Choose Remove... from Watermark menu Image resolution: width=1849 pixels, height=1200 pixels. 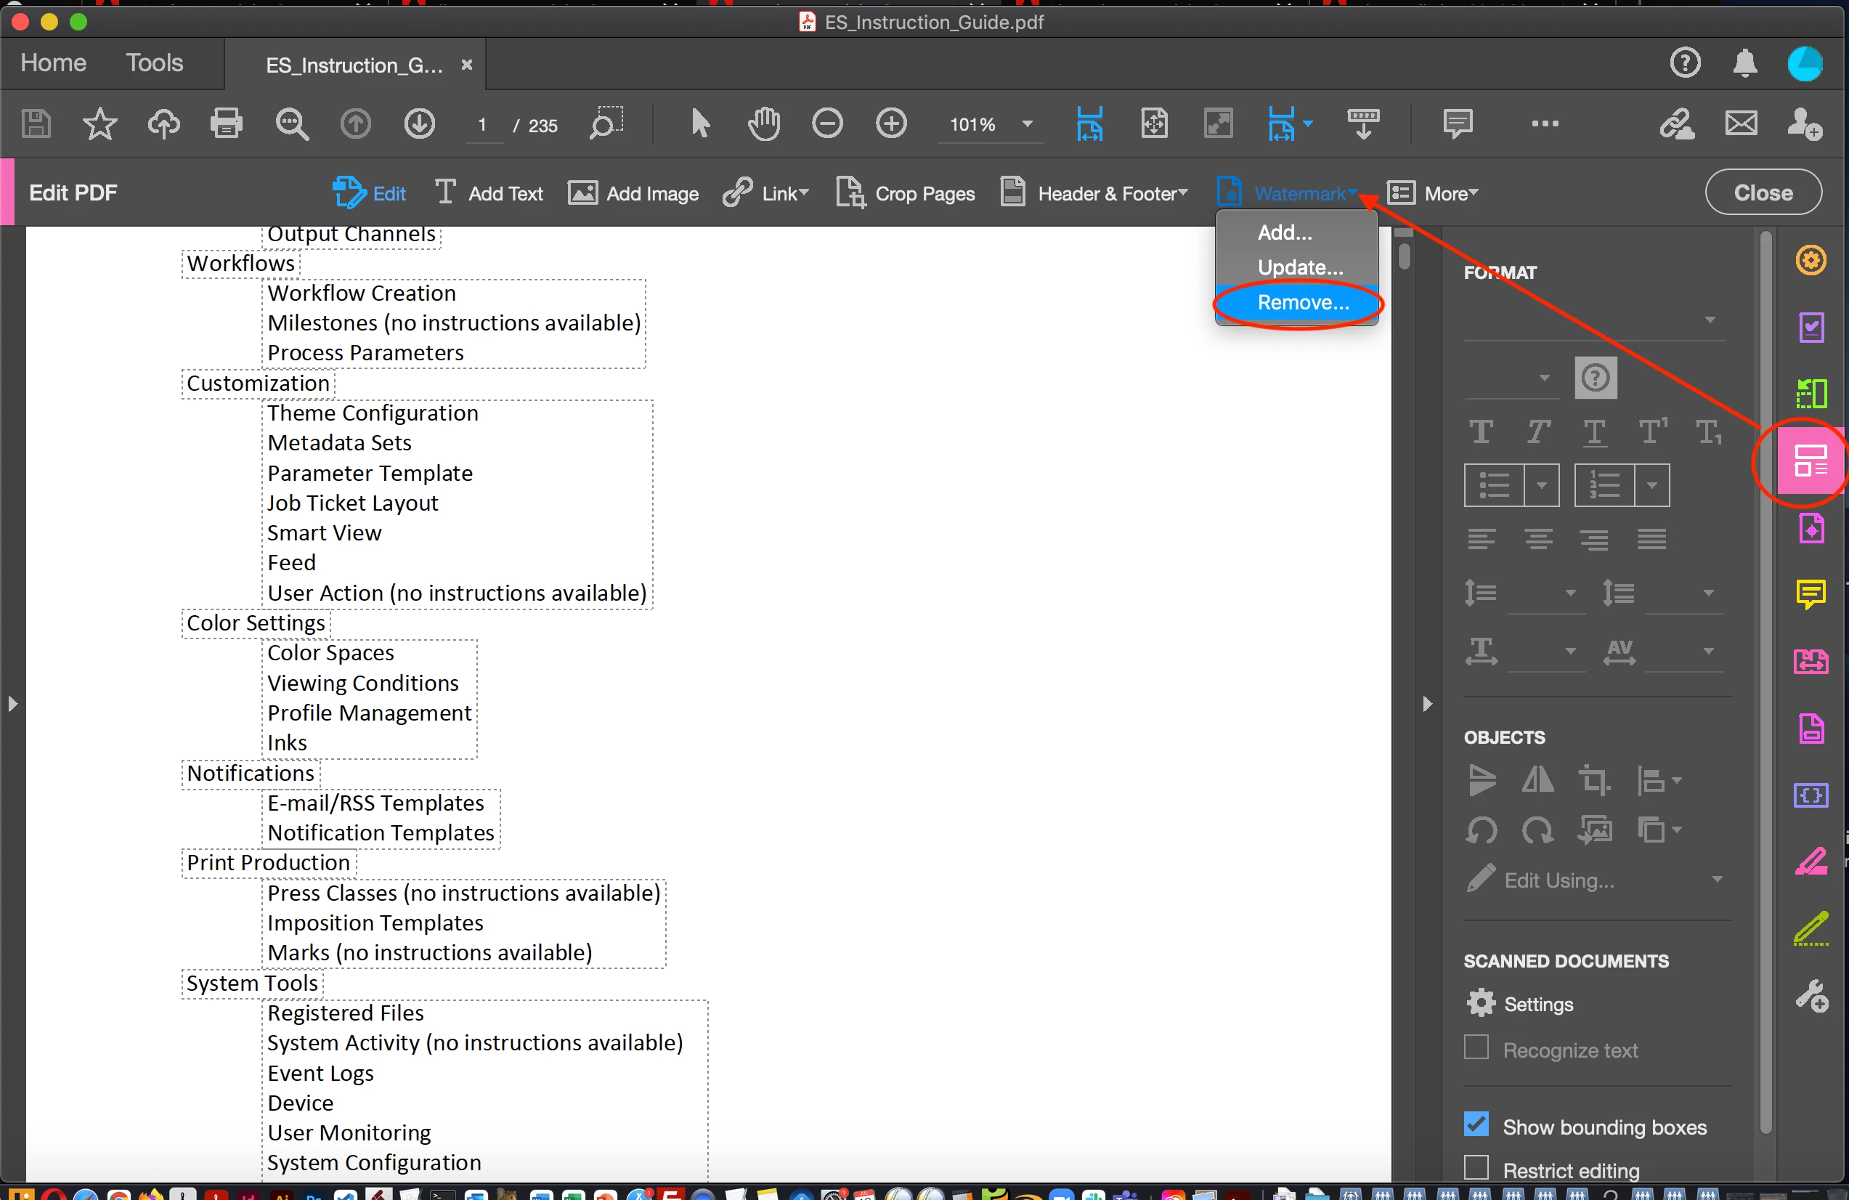1303,302
